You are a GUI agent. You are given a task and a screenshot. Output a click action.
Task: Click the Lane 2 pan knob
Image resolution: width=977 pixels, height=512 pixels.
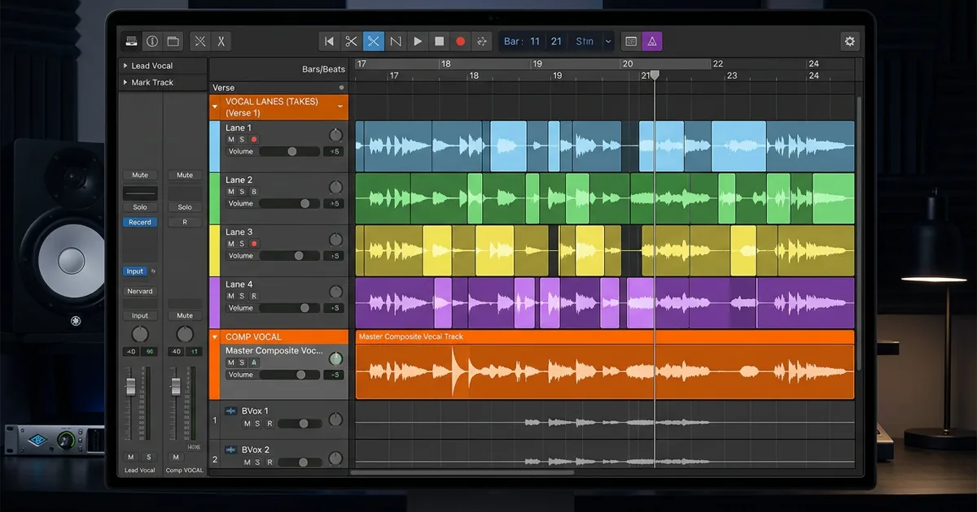tap(335, 188)
